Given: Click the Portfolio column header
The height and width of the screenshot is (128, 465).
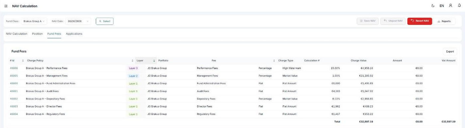Looking at the screenshot, I should point(163,61).
